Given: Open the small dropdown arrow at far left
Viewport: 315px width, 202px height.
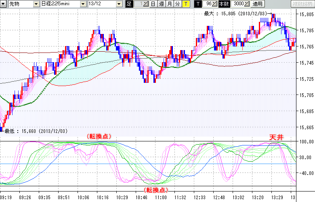Looking at the screenshot, I should tap(3, 4).
